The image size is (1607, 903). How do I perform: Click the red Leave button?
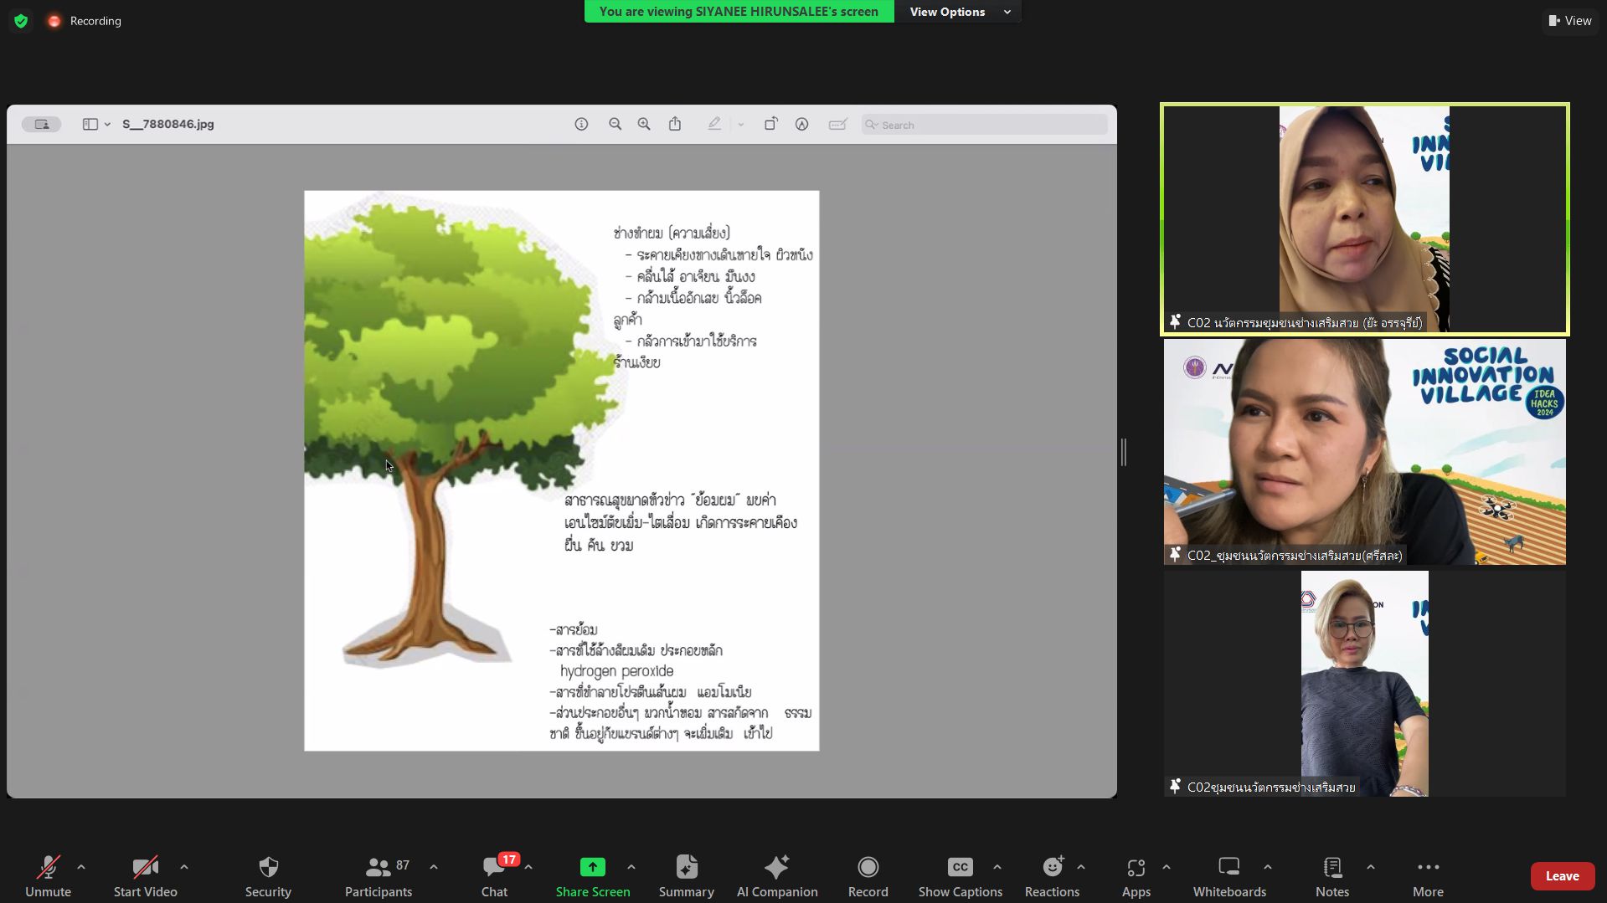(1562, 876)
